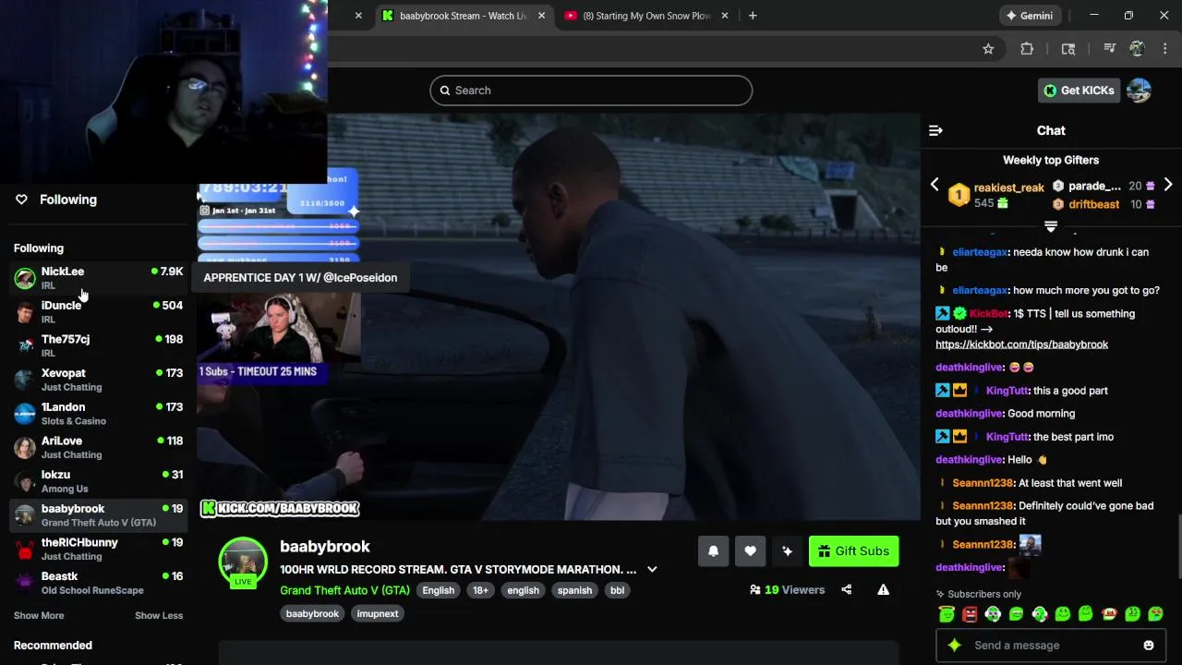The width and height of the screenshot is (1182, 665).
Task: Insert the angel halo green emote
Action: click(x=947, y=614)
